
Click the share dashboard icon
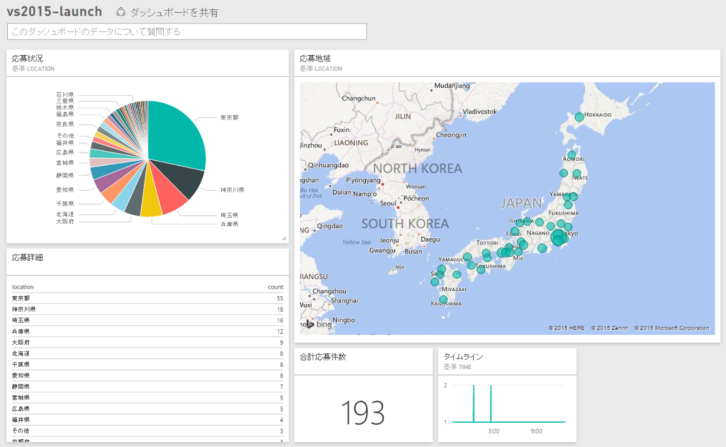click(120, 12)
